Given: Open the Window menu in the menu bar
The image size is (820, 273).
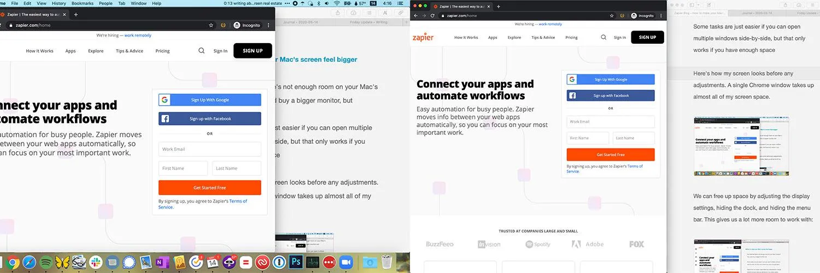Looking at the screenshot, I should [139, 3].
